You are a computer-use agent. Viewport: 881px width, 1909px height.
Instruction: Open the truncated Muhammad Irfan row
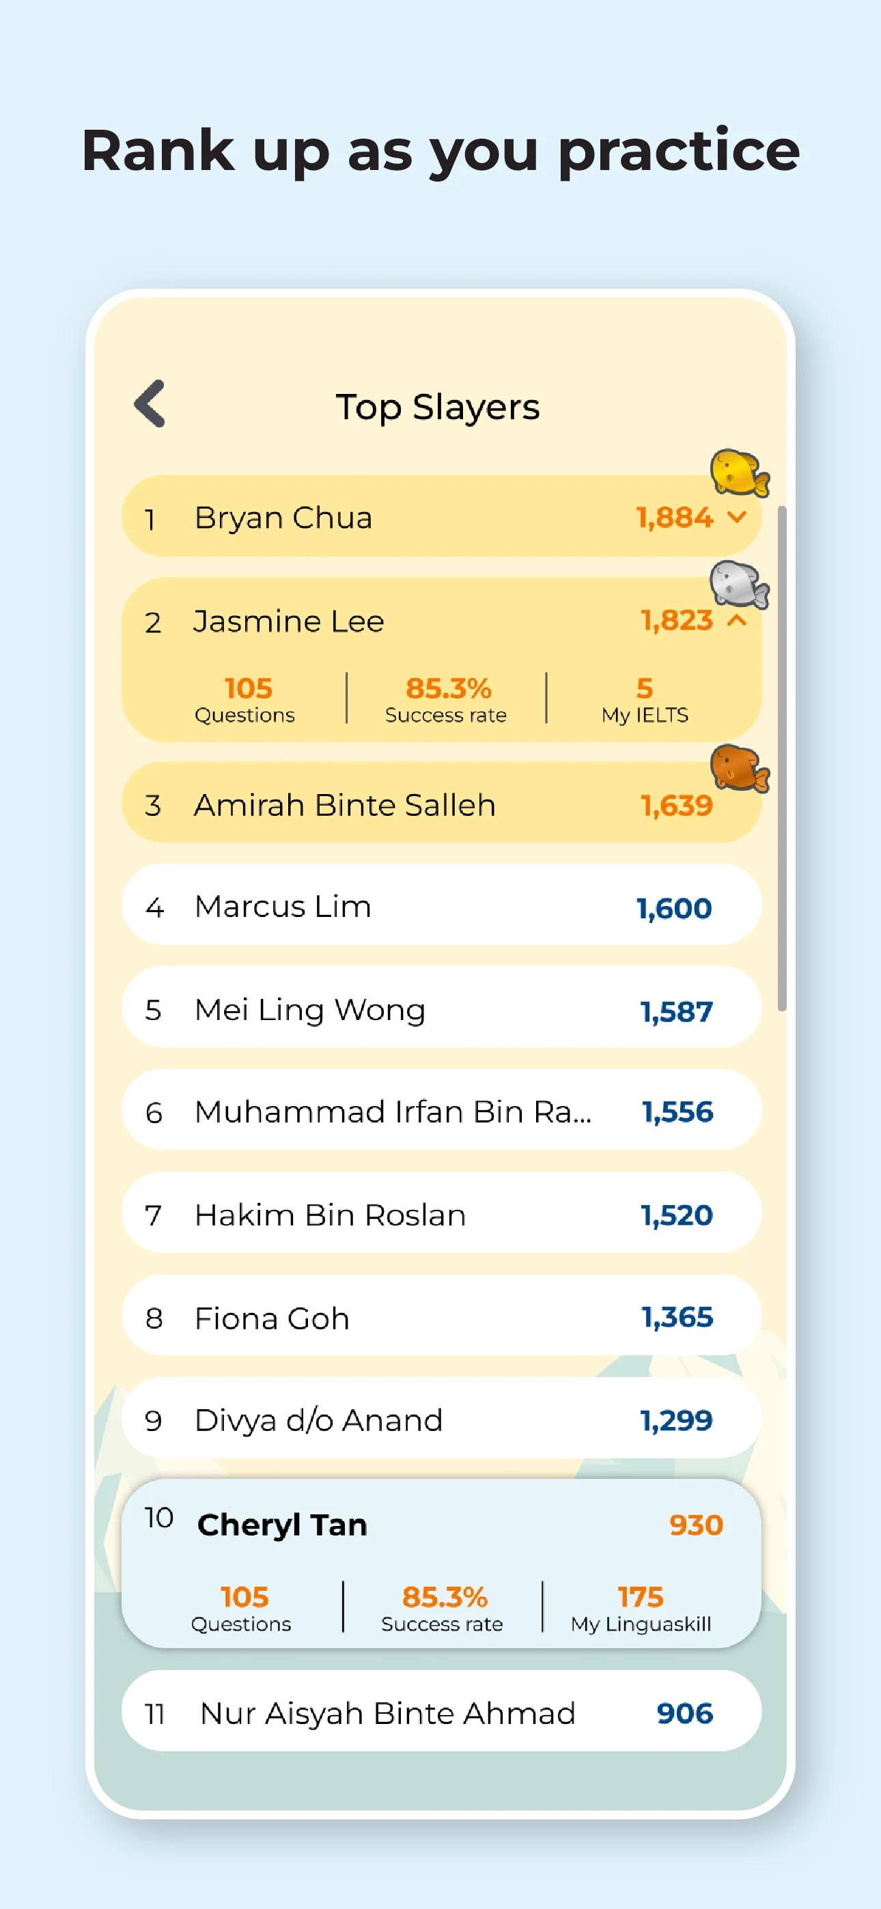click(440, 1110)
